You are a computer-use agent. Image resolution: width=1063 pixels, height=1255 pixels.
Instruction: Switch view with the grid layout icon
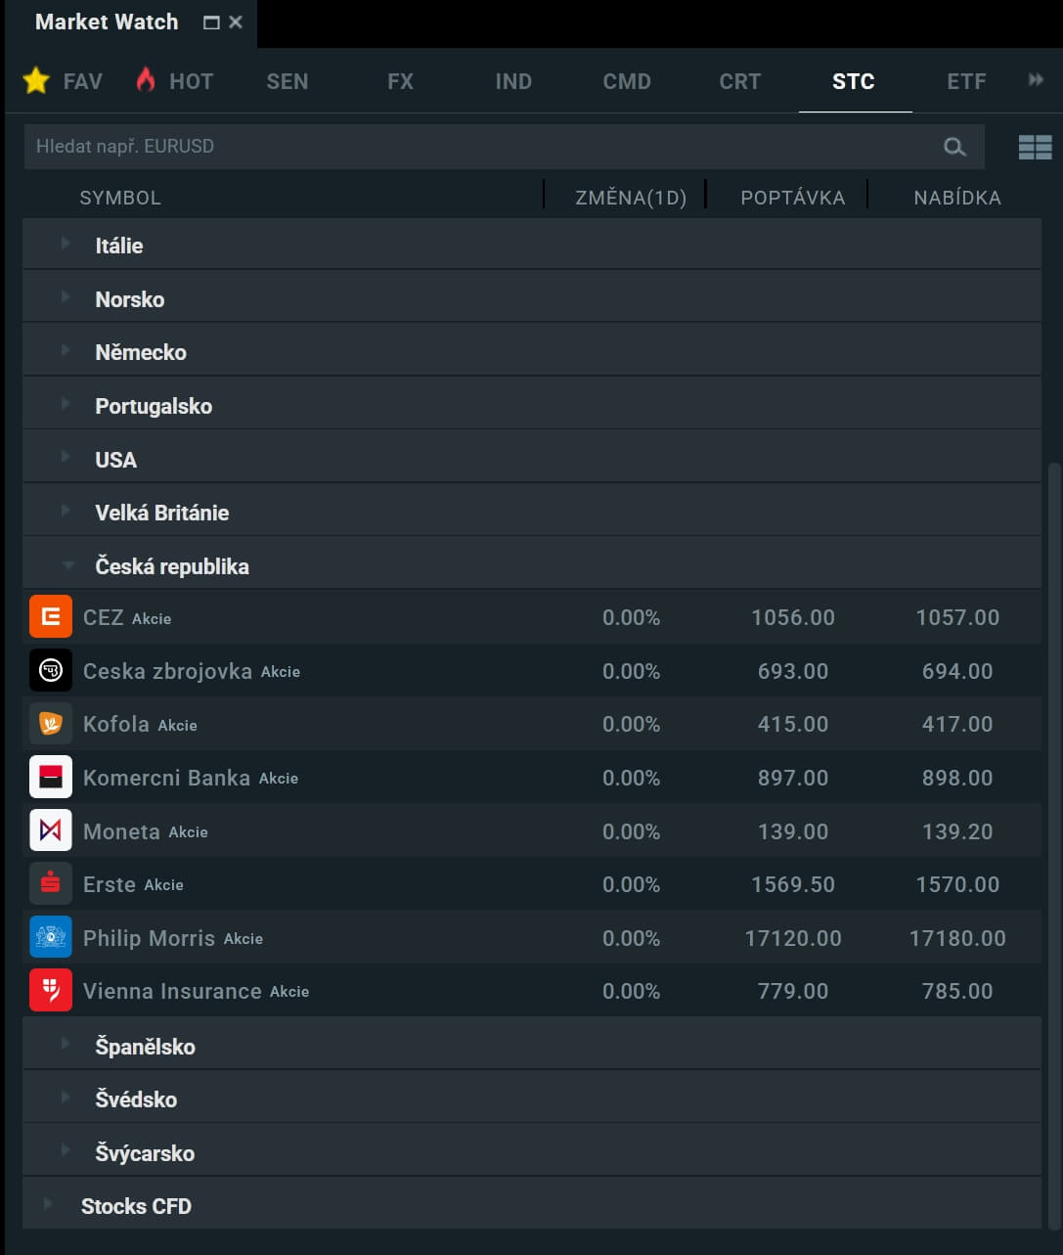point(1035,148)
